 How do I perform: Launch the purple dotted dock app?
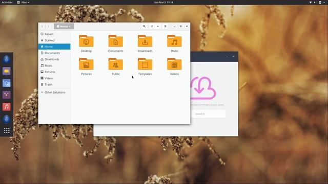[7, 95]
